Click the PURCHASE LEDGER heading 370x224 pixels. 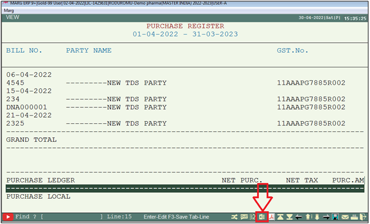(x=41, y=180)
